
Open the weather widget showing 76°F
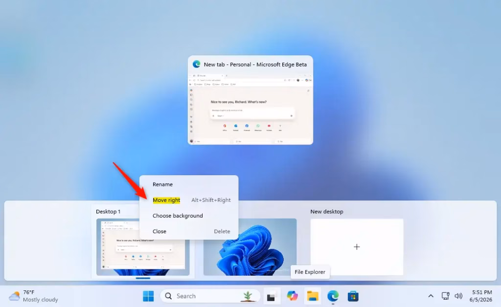(34, 296)
